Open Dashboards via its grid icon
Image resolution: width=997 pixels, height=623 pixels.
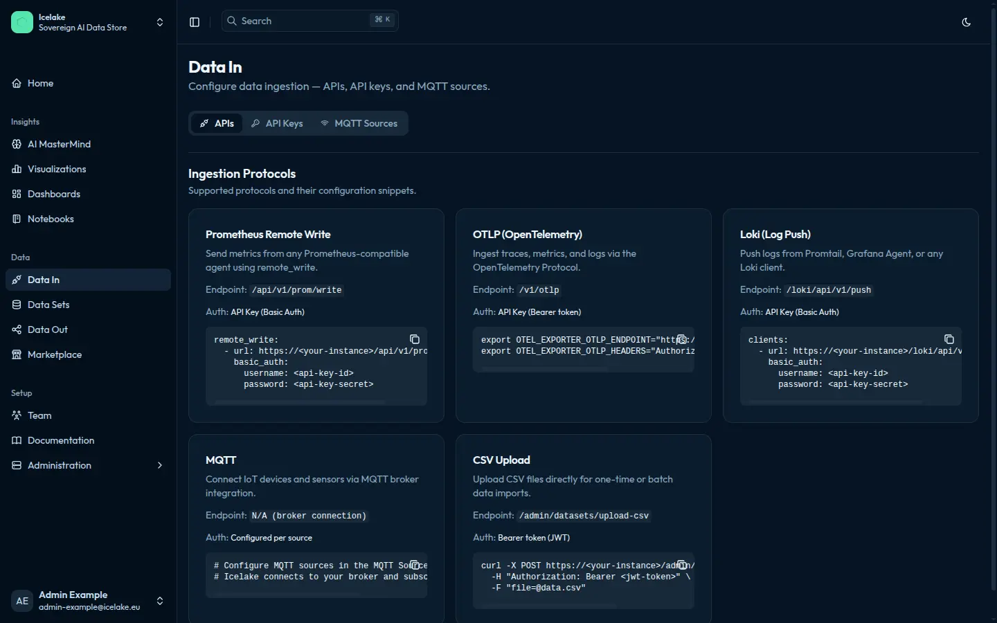16,194
